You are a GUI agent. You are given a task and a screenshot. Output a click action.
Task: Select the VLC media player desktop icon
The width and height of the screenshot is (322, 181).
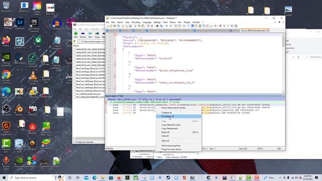pos(33,77)
